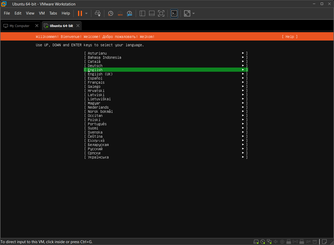
Task: Open the stretch guest dropdown arrow
Action: pos(194,13)
